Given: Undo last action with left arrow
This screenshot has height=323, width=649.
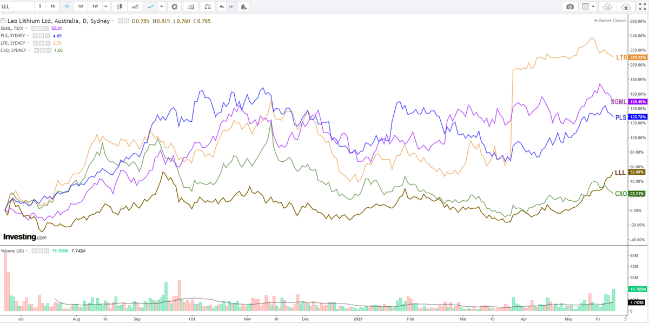Looking at the screenshot, I should pos(222,6).
